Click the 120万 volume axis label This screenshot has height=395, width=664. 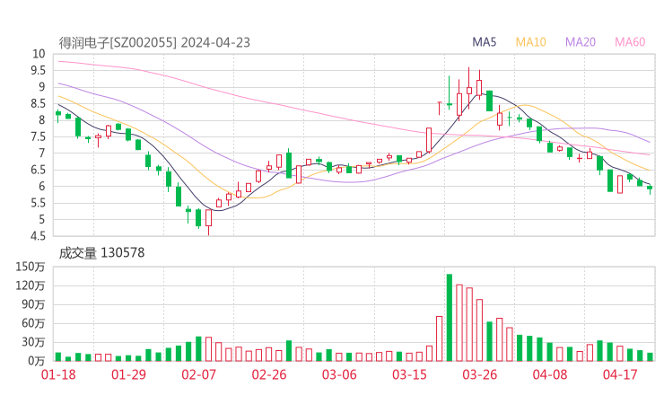point(31,285)
